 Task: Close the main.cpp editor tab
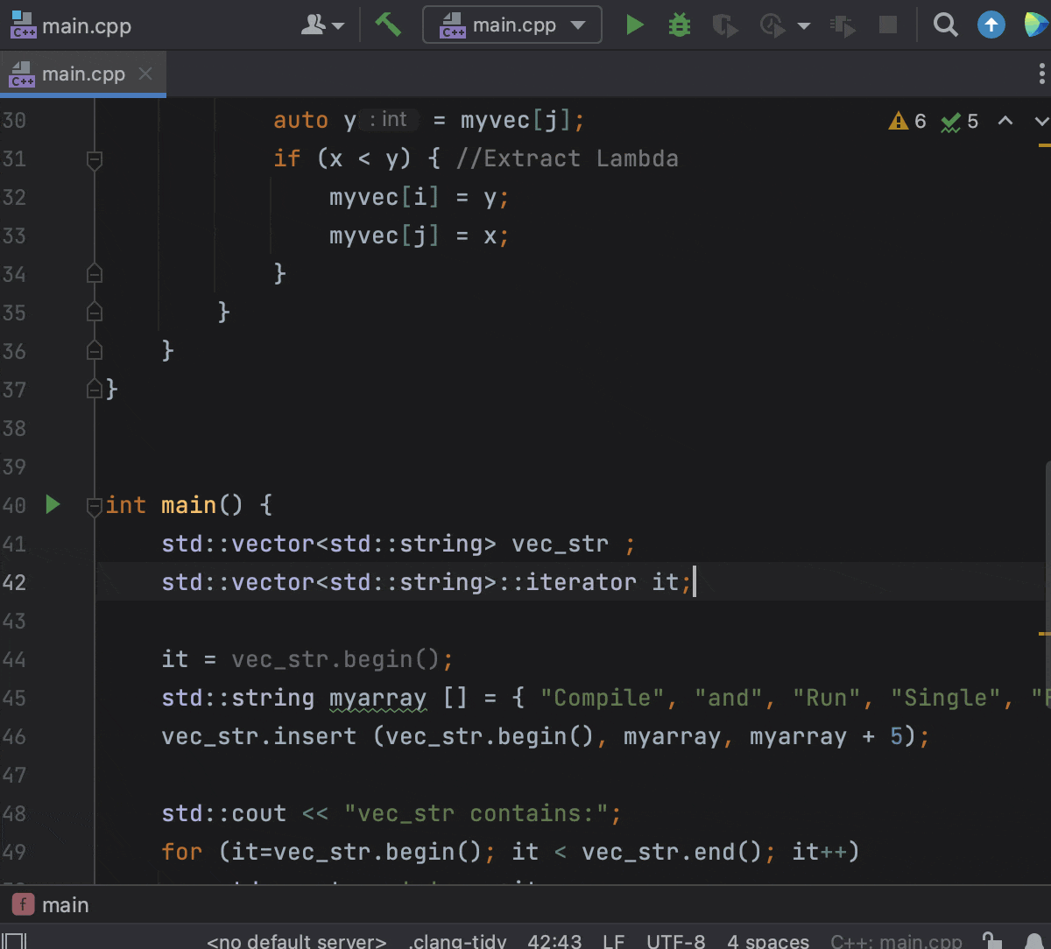point(146,74)
